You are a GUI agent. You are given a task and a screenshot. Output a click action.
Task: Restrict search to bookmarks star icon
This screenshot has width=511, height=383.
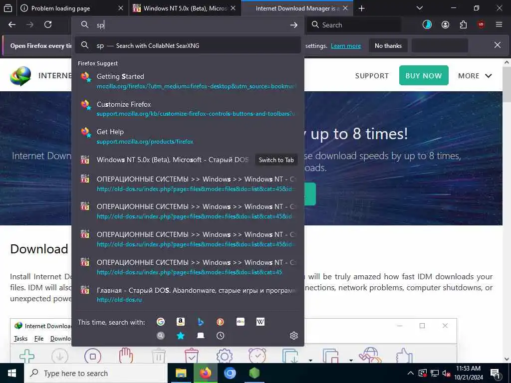(181, 336)
